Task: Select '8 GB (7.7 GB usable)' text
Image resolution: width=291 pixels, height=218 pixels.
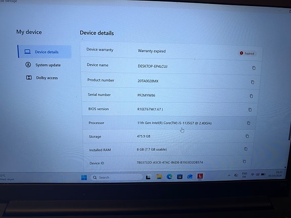Action: coord(152,149)
